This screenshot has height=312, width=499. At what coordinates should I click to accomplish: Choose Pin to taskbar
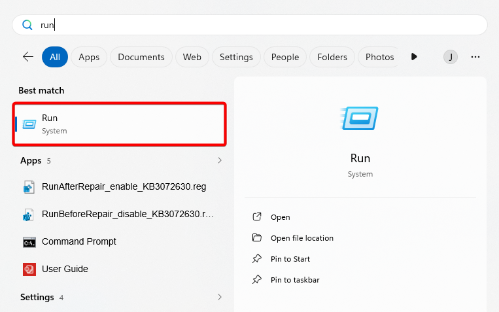click(x=295, y=280)
